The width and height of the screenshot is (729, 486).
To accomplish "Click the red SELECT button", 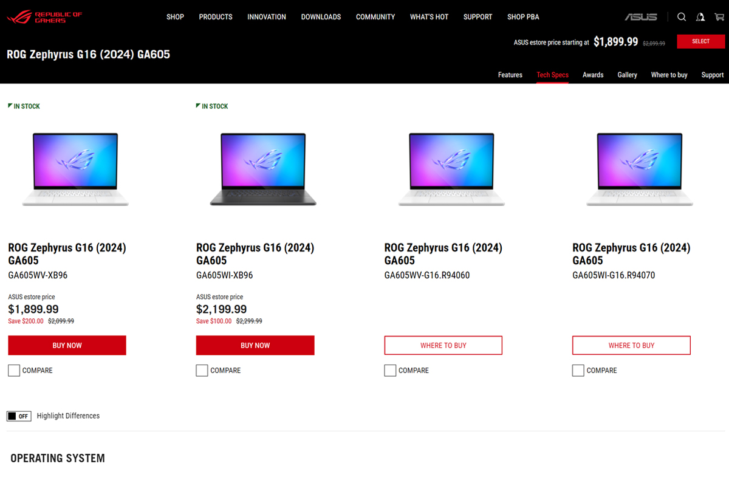I will coord(700,41).
